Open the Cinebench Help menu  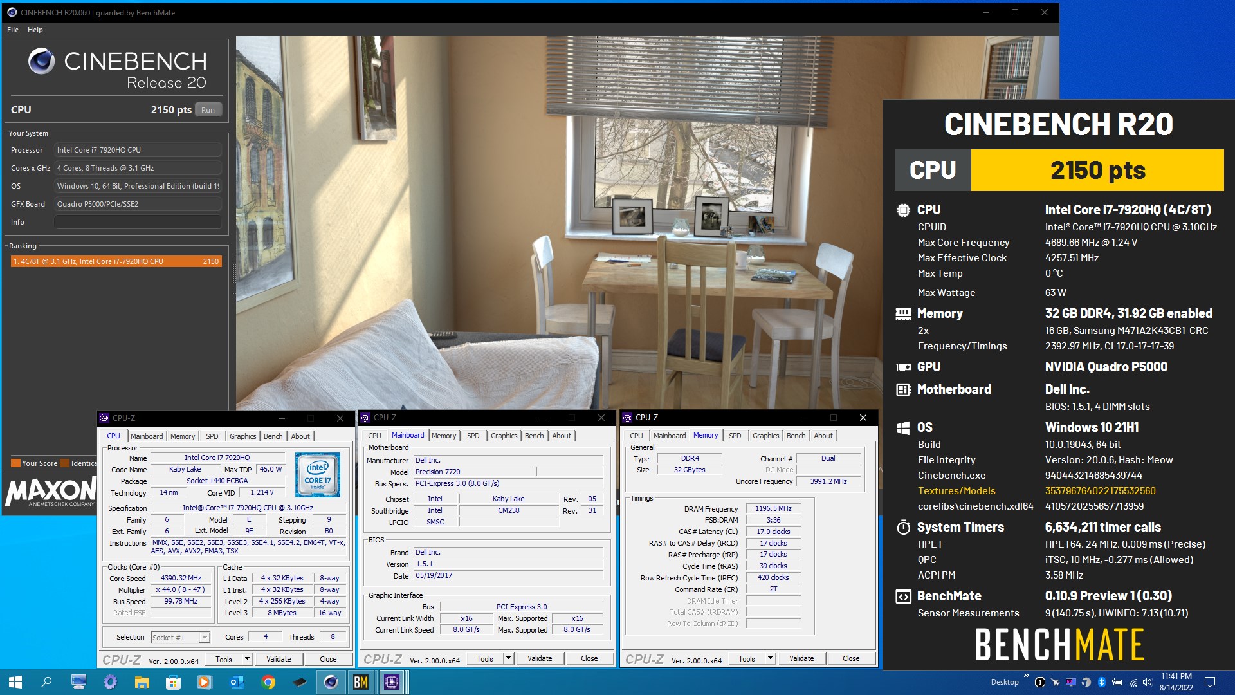click(35, 30)
